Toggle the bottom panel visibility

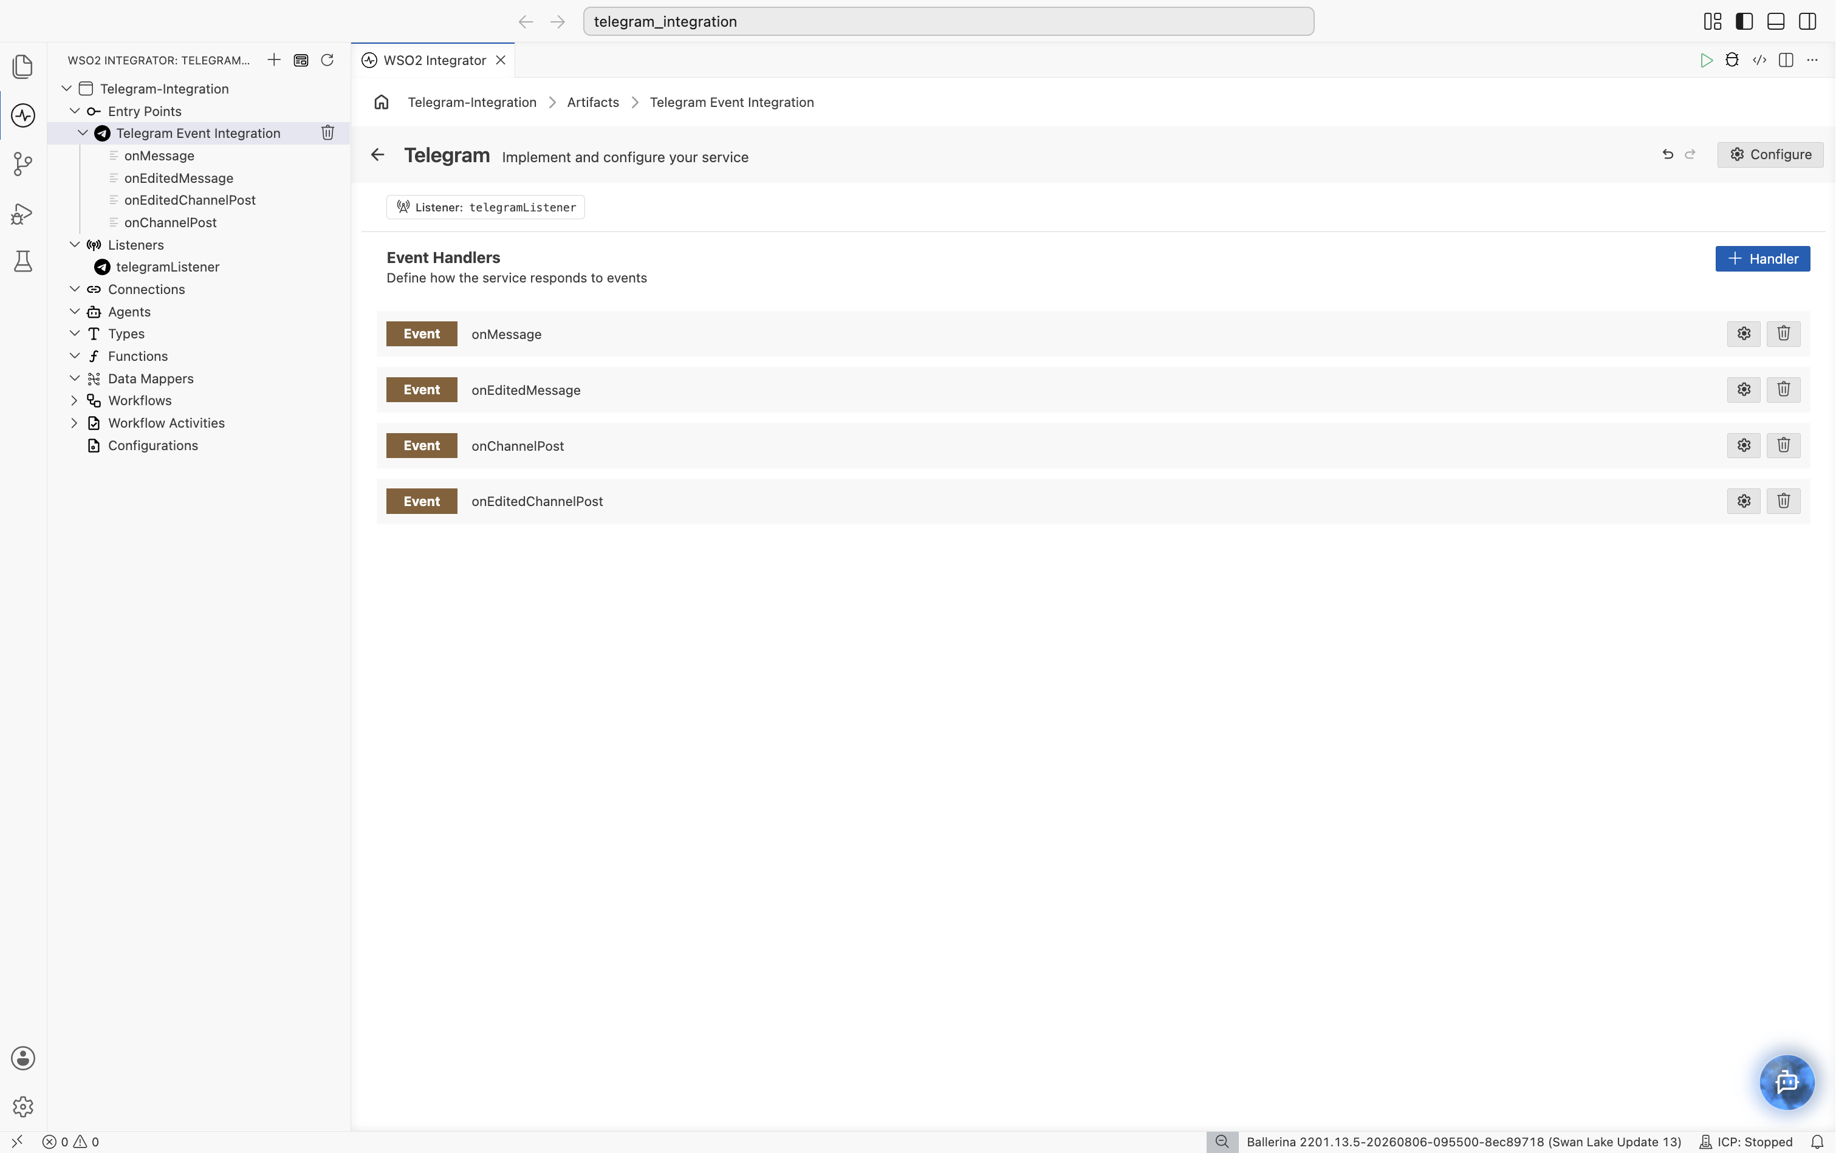coord(1776,21)
